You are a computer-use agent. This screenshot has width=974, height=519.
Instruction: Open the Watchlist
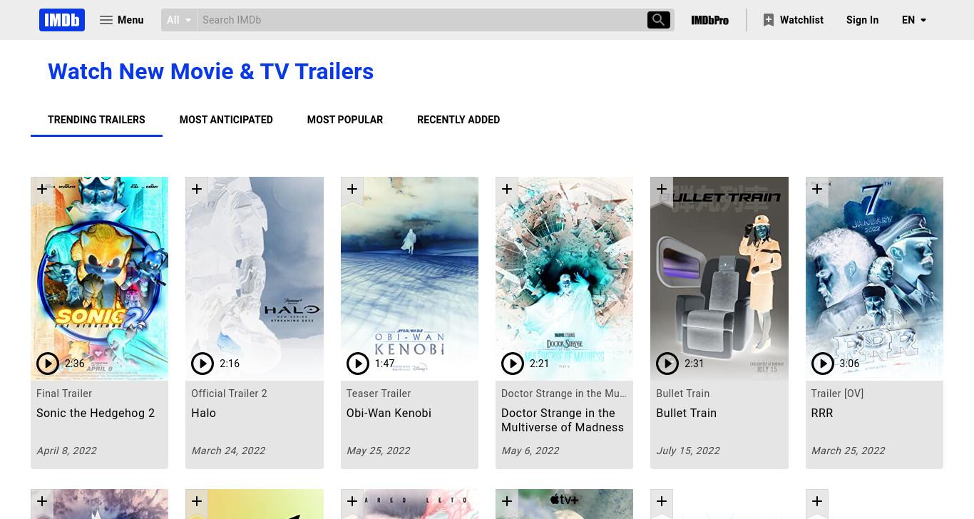click(x=793, y=20)
